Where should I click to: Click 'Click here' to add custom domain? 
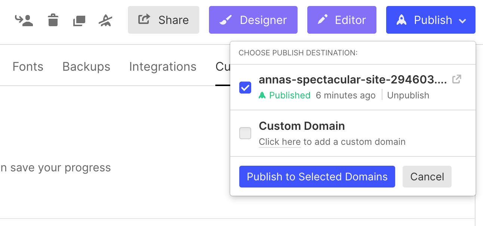(x=280, y=142)
